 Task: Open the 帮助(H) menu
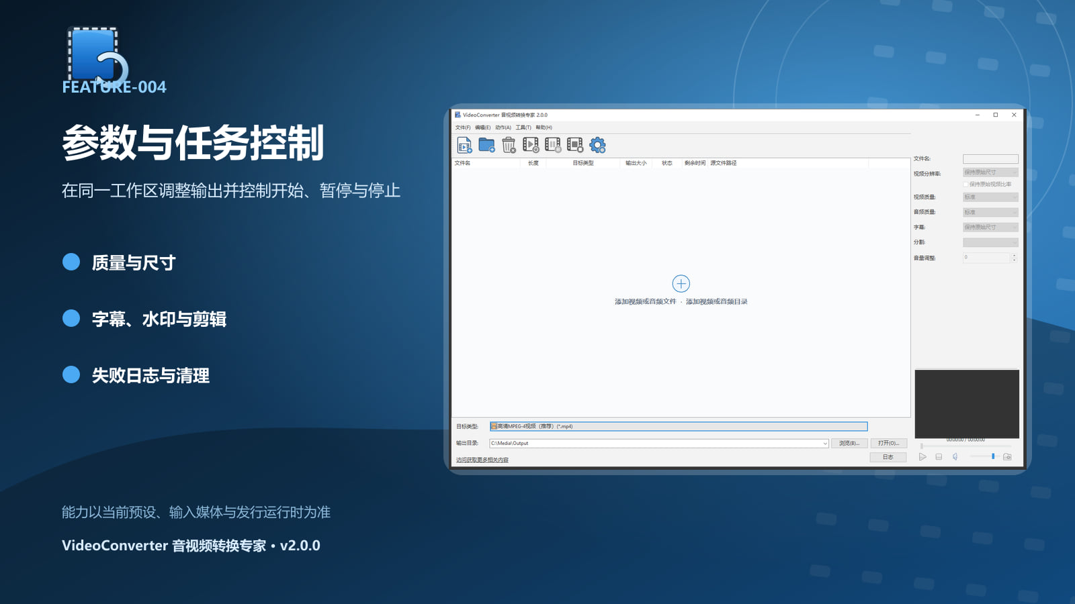pos(544,128)
